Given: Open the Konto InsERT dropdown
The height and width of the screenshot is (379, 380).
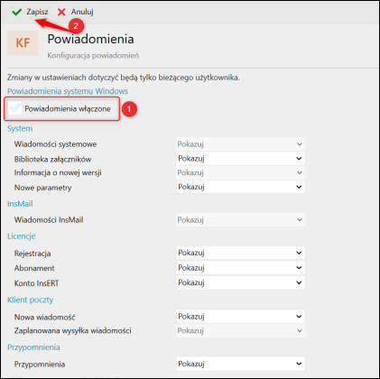Looking at the screenshot, I should (241, 282).
